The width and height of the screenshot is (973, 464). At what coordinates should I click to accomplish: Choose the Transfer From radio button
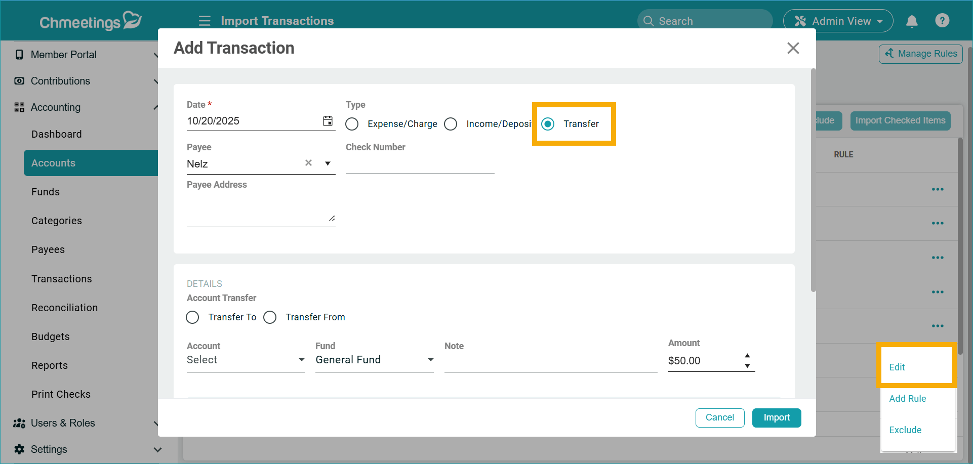[x=270, y=317]
